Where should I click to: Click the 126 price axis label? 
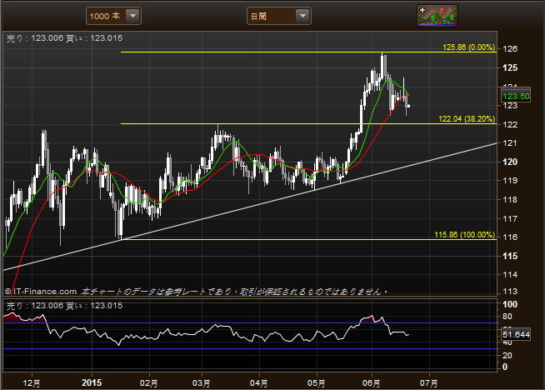pos(510,48)
